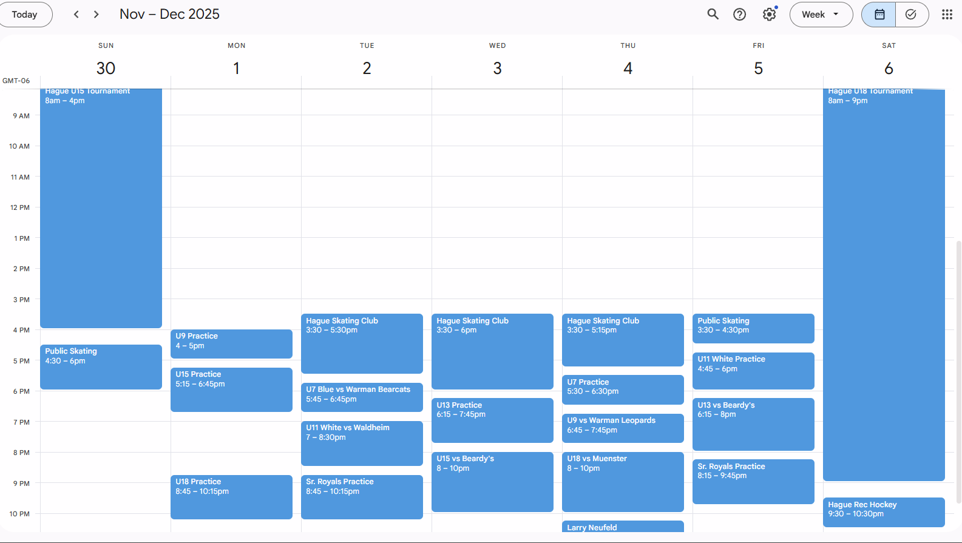Switch to Tasks view

(x=911, y=15)
